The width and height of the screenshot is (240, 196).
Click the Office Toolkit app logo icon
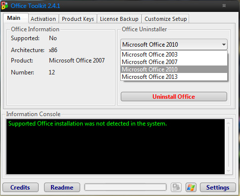pos(4,6)
